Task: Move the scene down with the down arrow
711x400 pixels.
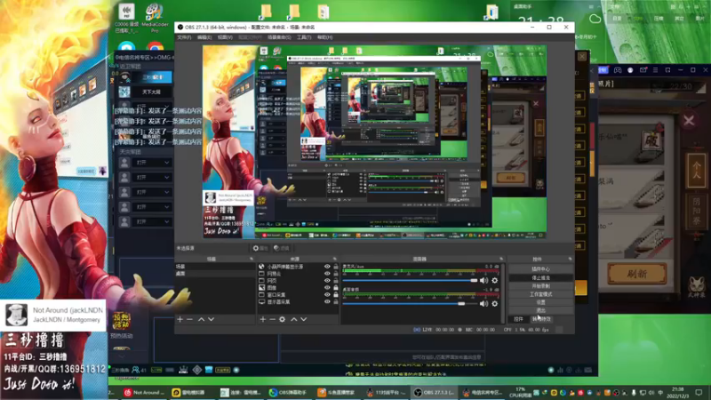Action: (x=211, y=319)
